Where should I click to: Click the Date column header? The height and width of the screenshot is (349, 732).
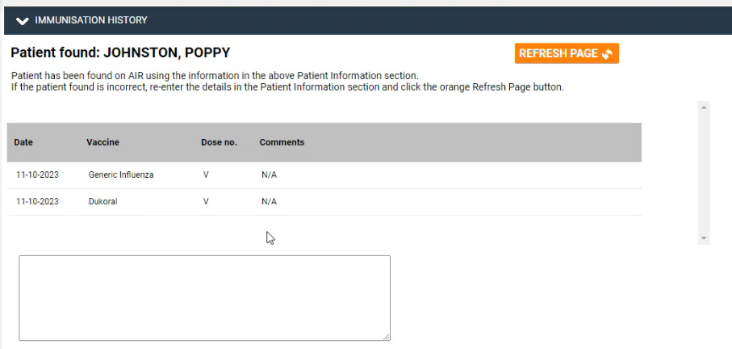pyautogui.click(x=23, y=142)
